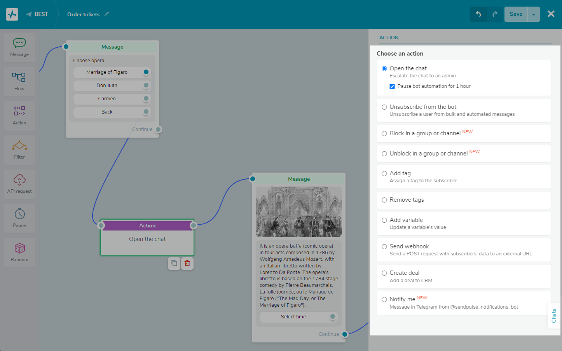Edit flow name with pencil icon
Image resolution: width=562 pixels, height=351 pixels.
(x=107, y=14)
